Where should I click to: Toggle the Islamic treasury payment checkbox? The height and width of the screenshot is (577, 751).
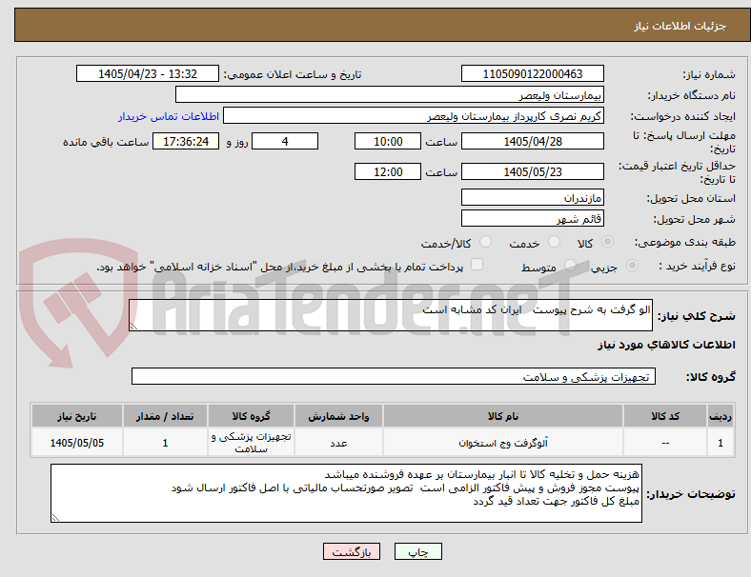pyautogui.click(x=477, y=265)
